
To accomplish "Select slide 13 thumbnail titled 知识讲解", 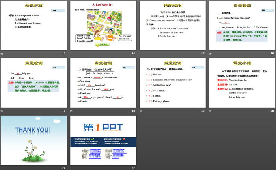I will click(x=34, y=26).
